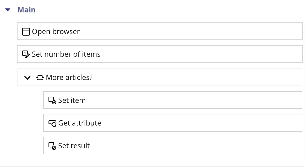Click the Set item assignment icon
Image resolution: width=307 pixels, height=167 pixels.
(x=52, y=100)
